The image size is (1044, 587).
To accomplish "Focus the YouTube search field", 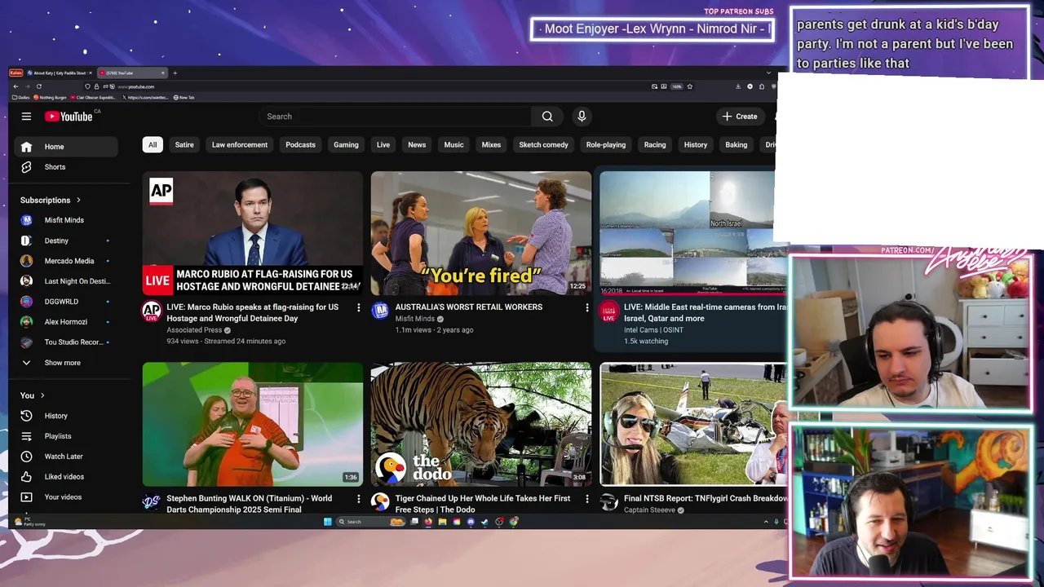I will coord(396,117).
